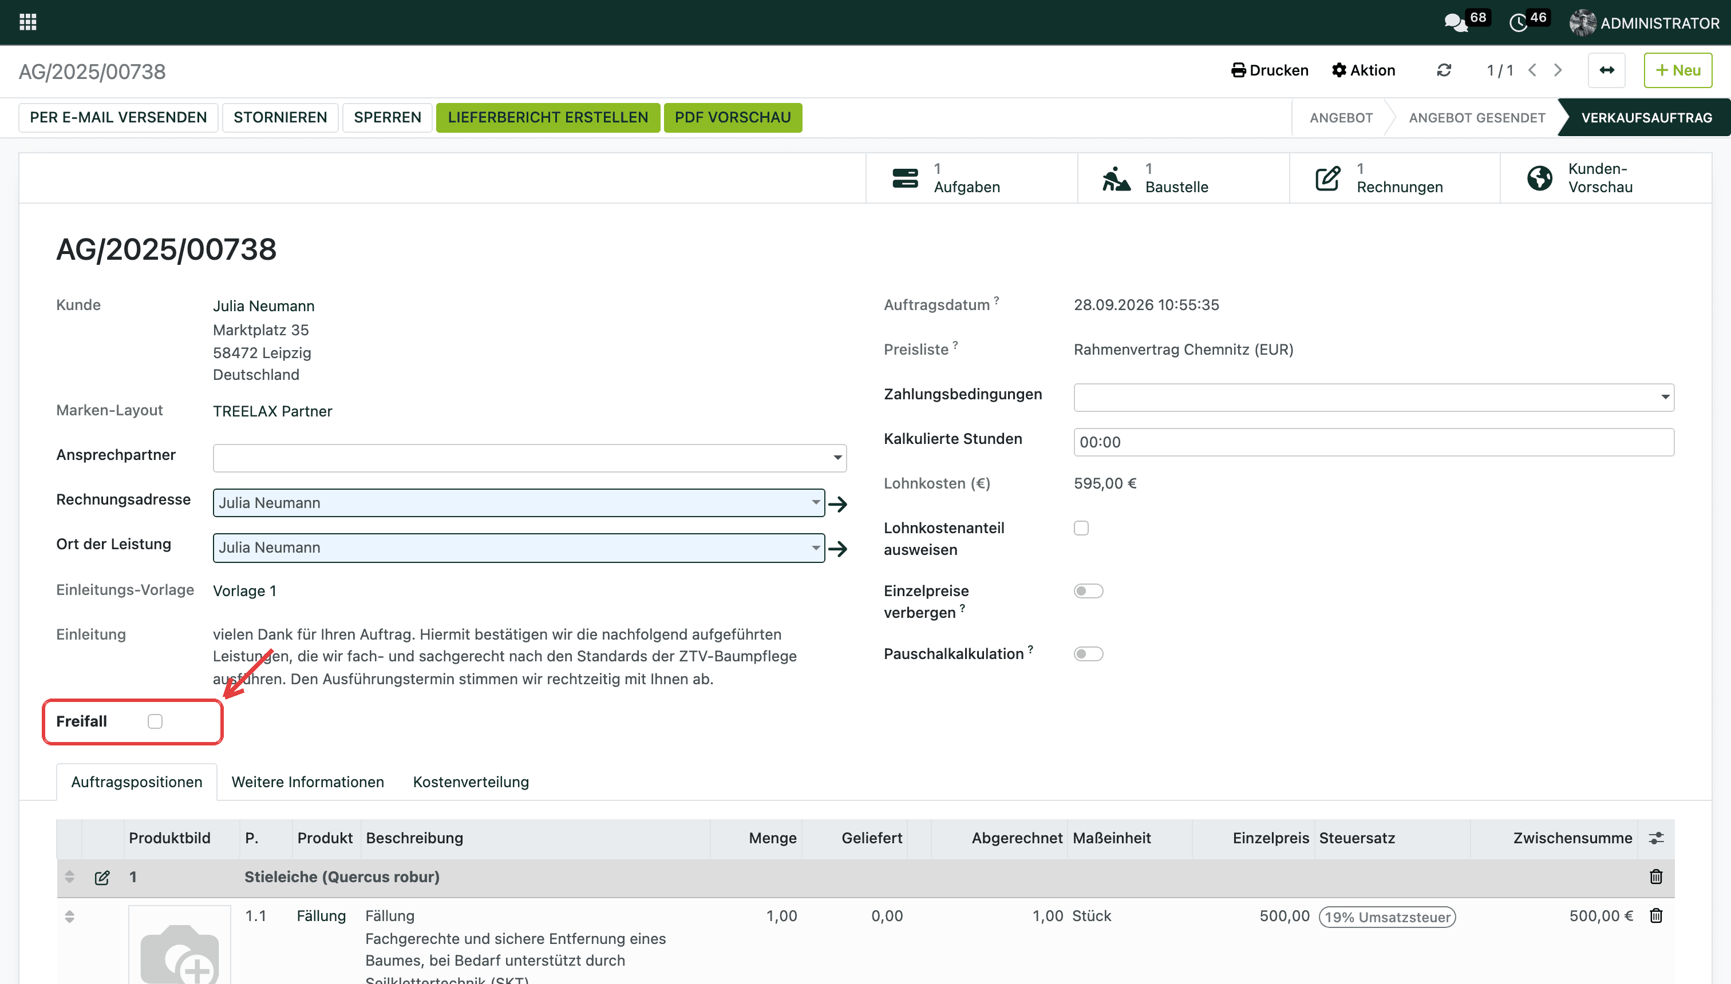Expand the Rechnungsadresse dropdown arrow

coord(816,502)
